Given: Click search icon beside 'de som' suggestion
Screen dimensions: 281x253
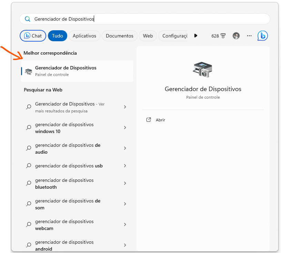Looking at the screenshot, I should coord(29,204).
